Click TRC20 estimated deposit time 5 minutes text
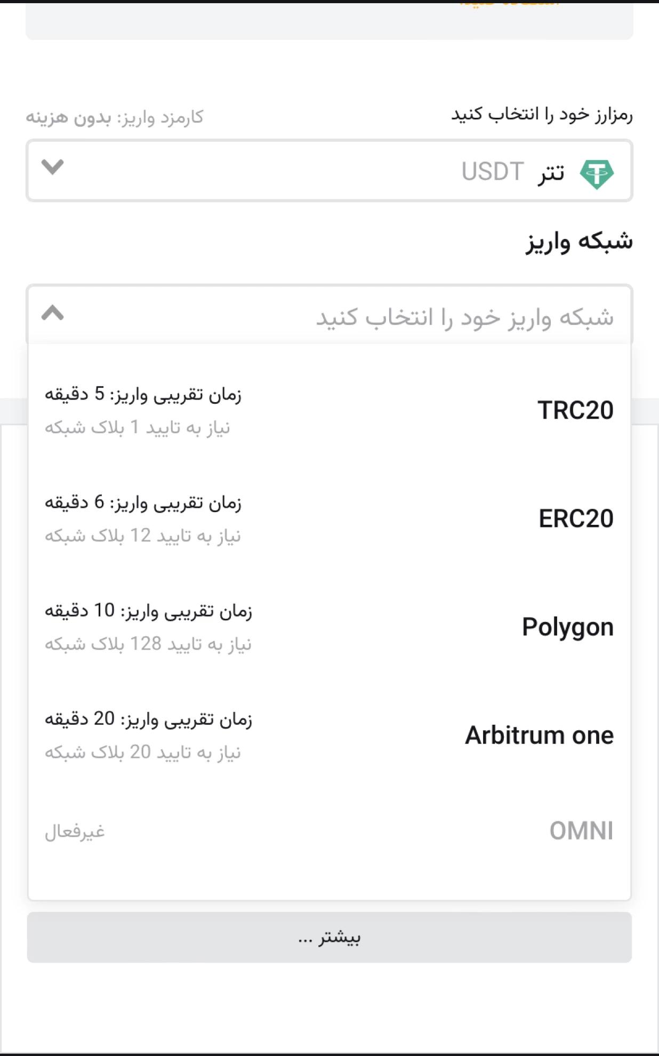 [143, 395]
